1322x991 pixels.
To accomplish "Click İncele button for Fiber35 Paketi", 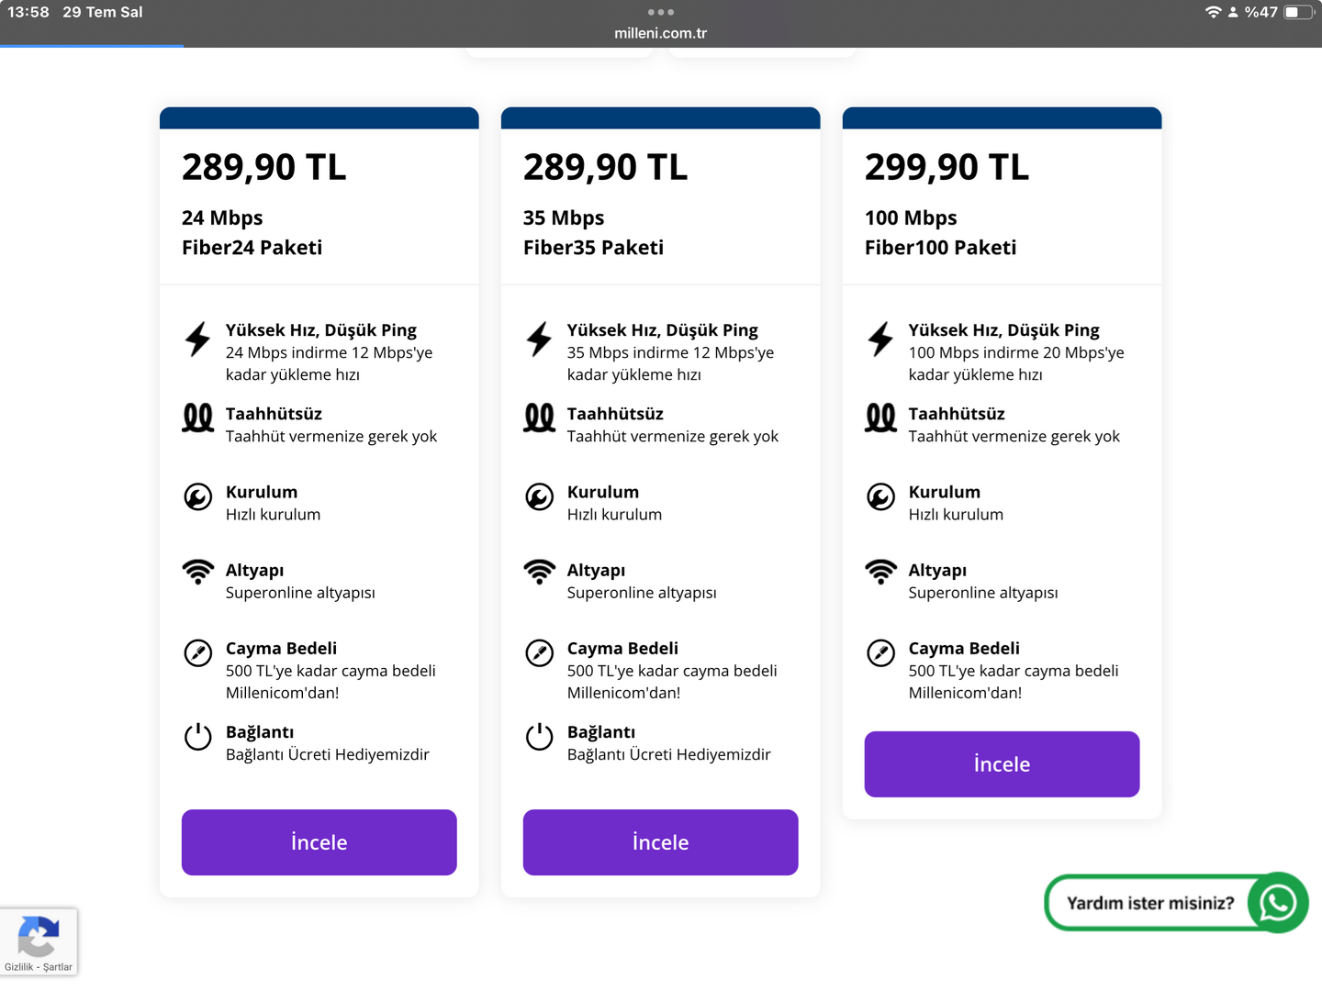I will 660,842.
